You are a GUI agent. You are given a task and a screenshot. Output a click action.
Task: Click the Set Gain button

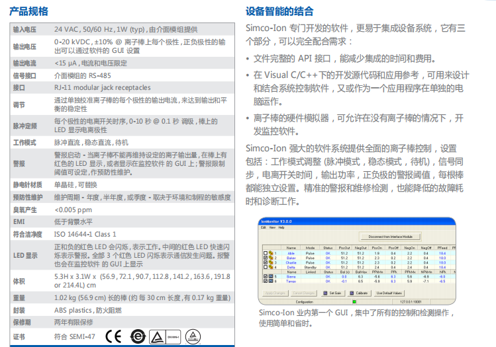[x=333, y=293]
